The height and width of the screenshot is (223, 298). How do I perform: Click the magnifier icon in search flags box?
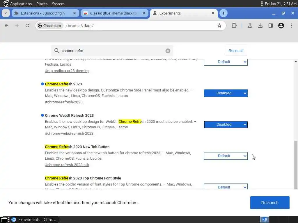tap(57, 51)
